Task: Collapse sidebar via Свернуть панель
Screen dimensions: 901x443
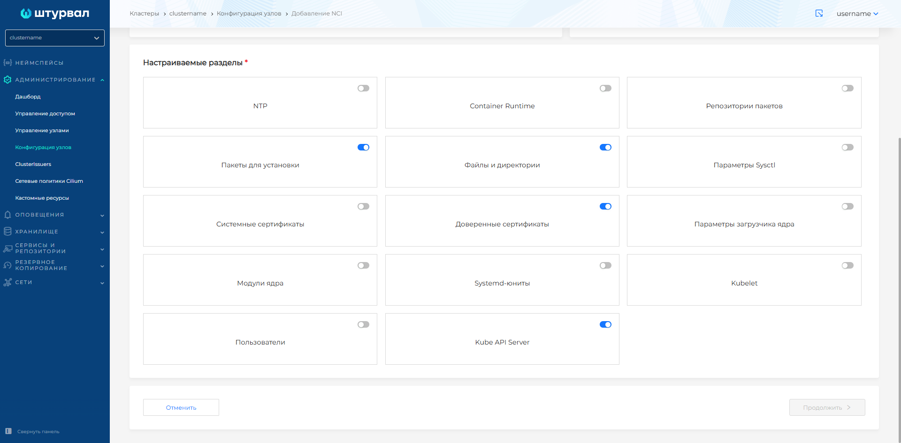Action: click(x=38, y=432)
